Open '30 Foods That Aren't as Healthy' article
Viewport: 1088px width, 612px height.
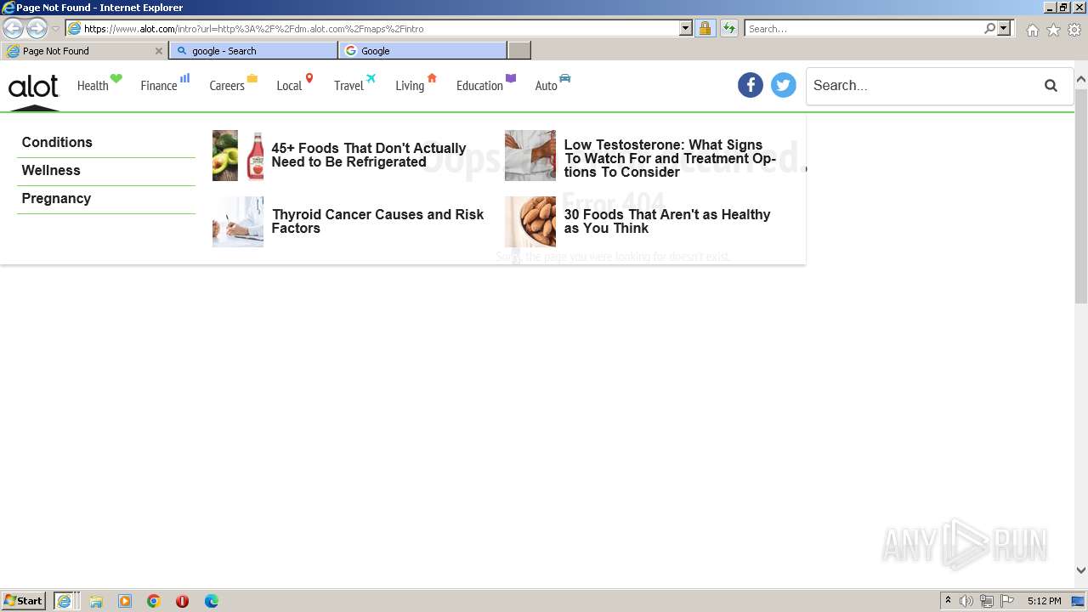tap(667, 221)
